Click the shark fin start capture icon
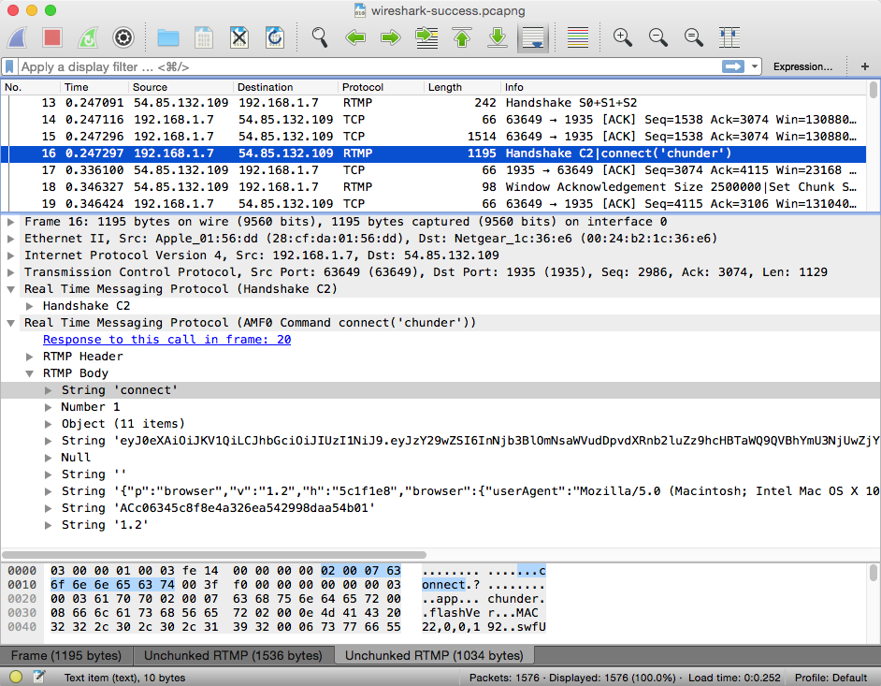The width and height of the screenshot is (881, 686). tap(17, 37)
